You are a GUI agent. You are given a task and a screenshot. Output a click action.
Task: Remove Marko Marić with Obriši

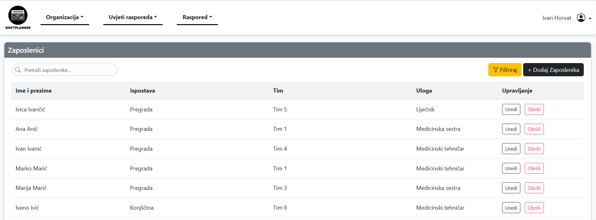(x=534, y=169)
